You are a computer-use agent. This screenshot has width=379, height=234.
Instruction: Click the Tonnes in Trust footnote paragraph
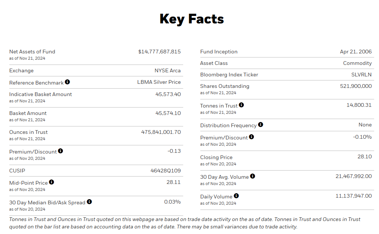[185, 223]
